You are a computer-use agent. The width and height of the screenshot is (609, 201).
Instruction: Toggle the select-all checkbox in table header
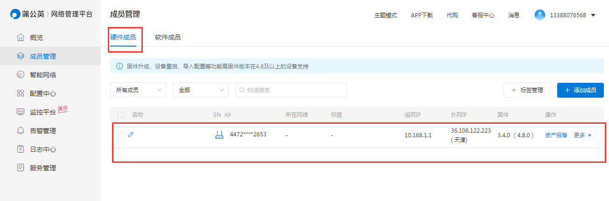click(121, 115)
